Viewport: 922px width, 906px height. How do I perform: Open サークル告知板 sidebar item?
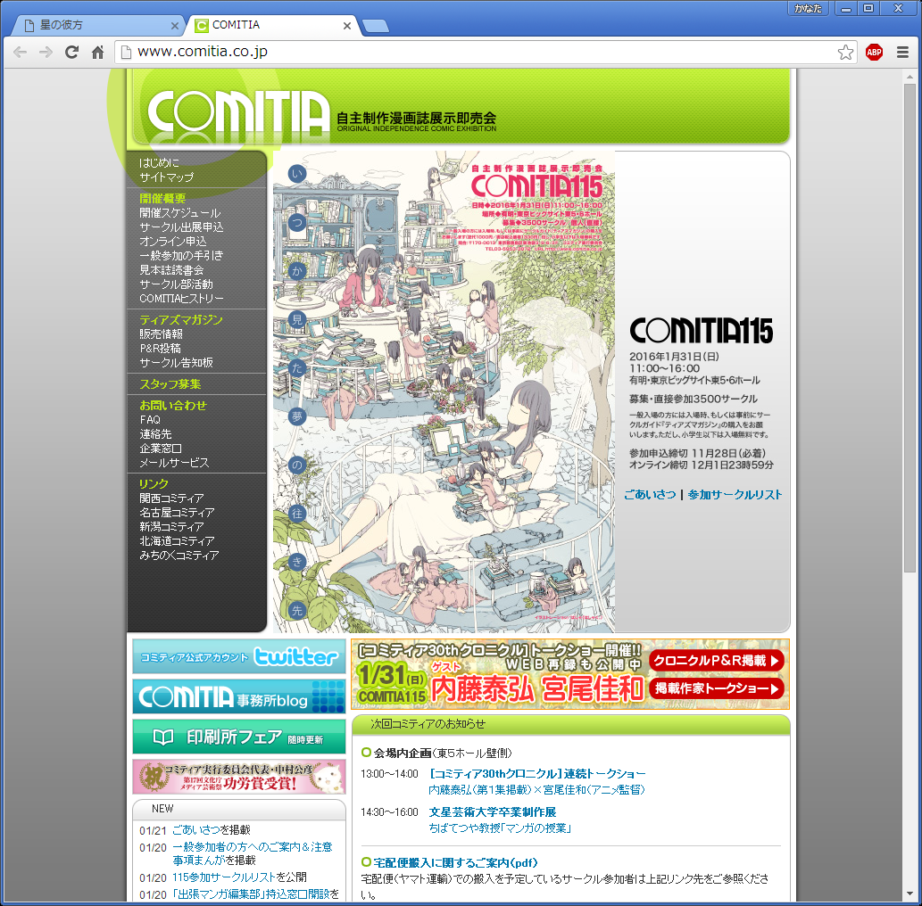[176, 363]
